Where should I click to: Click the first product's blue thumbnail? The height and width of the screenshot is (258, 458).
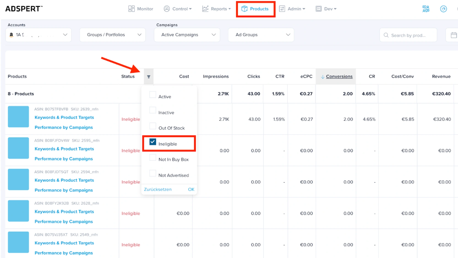(18, 117)
